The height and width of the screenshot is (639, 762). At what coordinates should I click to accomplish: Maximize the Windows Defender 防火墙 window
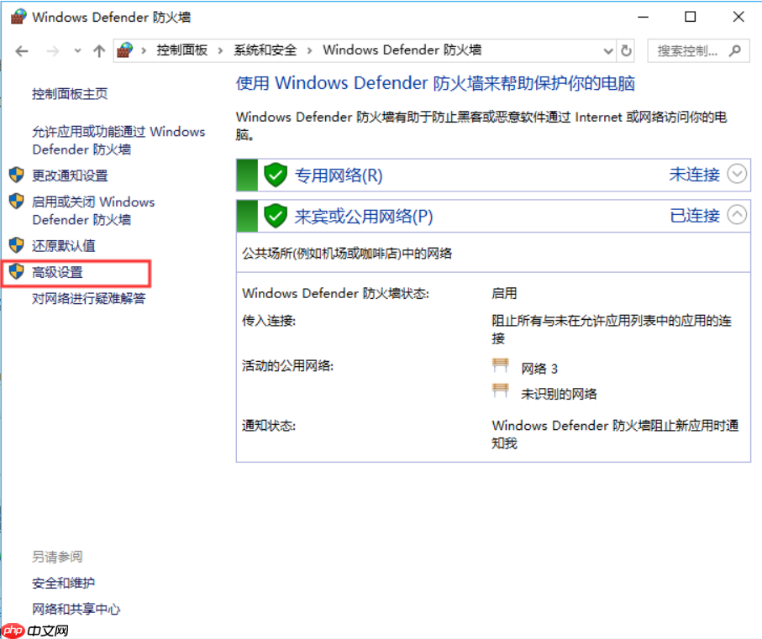tap(690, 17)
